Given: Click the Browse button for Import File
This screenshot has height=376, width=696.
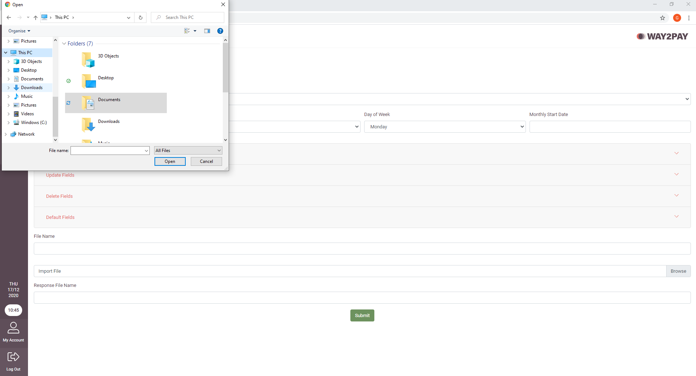Looking at the screenshot, I should [x=678, y=271].
